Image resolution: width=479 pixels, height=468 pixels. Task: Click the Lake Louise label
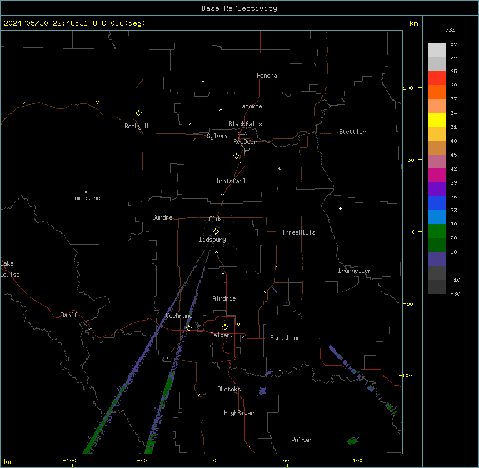coord(10,269)
